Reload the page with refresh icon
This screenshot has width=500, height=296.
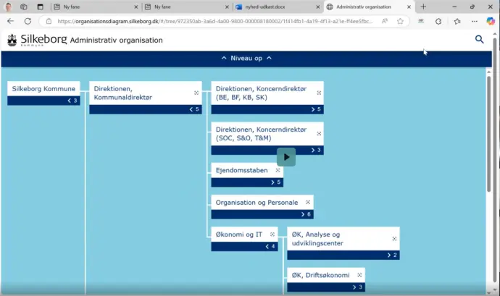click(28, 21)
